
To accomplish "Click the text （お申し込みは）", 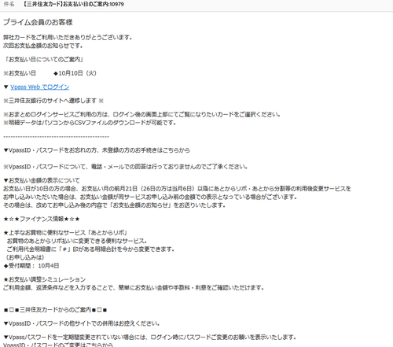I will point(24,257).
